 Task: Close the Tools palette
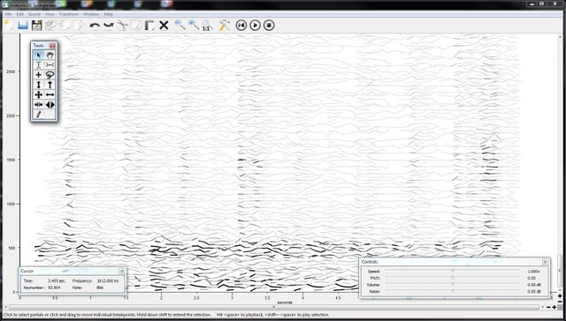click(52, 46)
